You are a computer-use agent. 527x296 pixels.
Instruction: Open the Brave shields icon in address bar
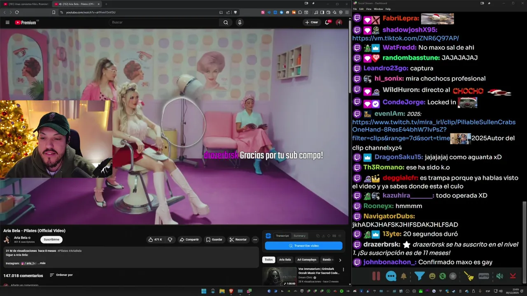[x=236, y=12]
